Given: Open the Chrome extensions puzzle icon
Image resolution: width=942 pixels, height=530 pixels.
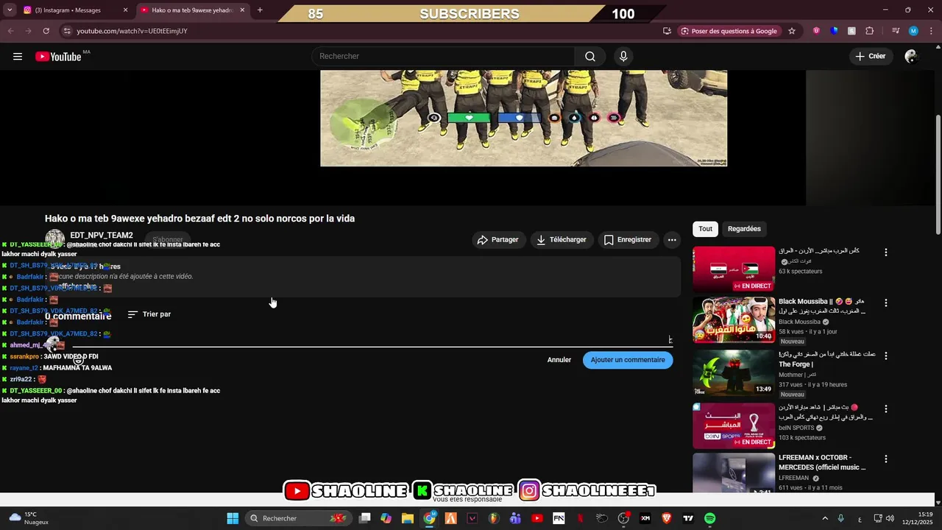Looking at the screenshot, I should pos(870,31).
